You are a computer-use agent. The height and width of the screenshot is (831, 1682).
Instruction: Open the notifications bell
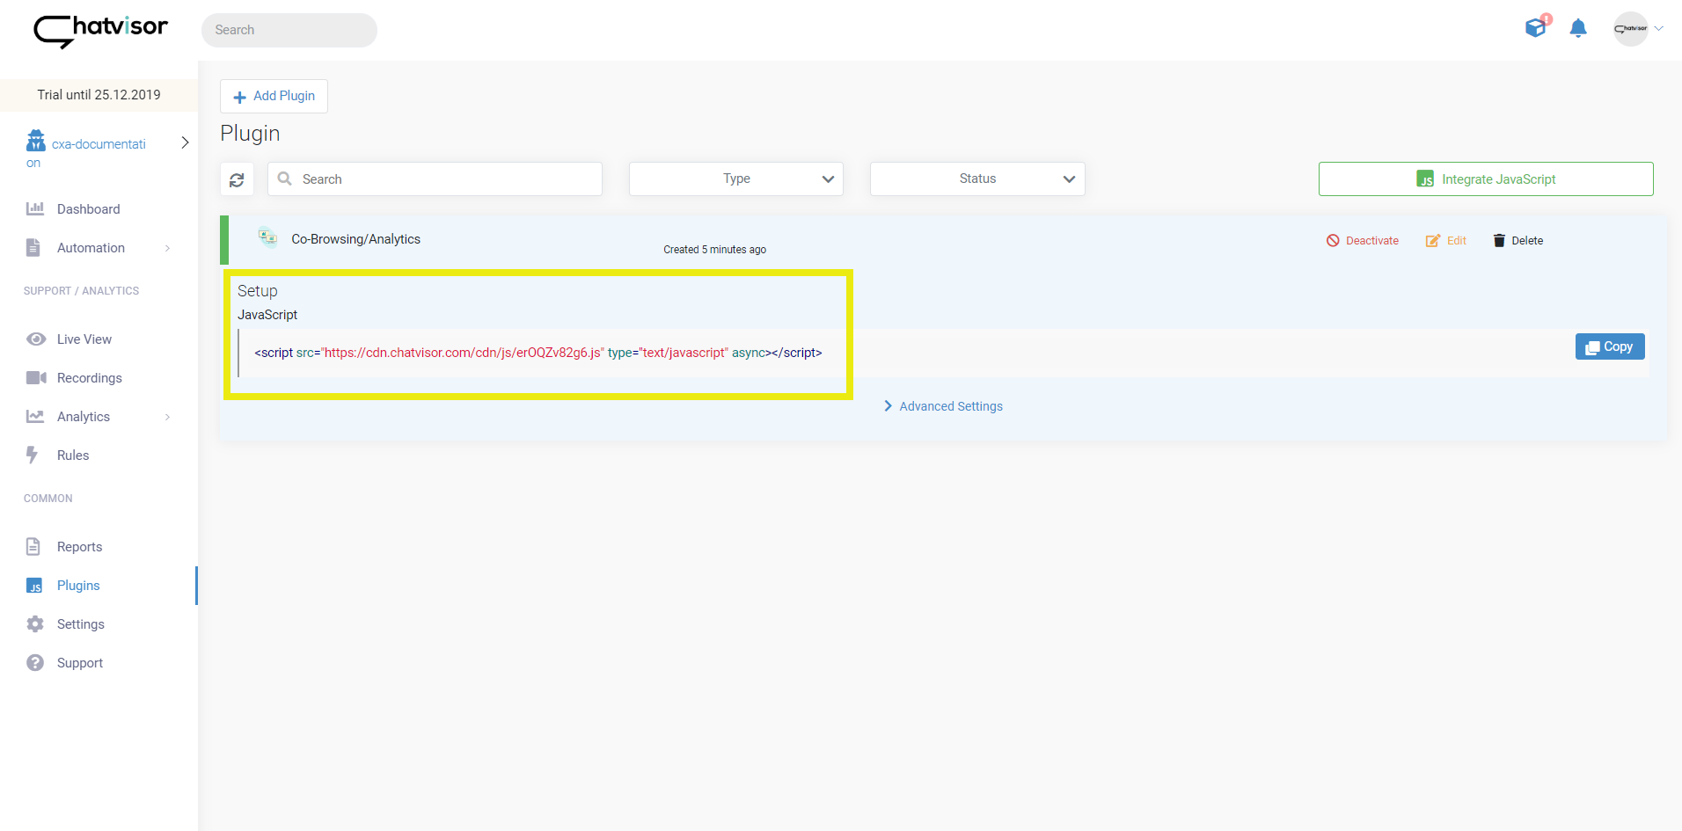[1578, 28]
